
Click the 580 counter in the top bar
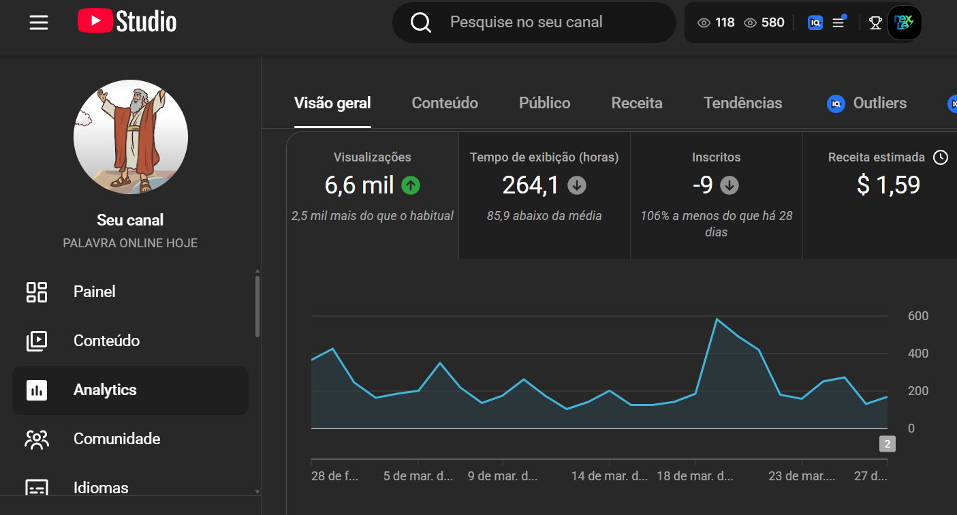(773, 22)
